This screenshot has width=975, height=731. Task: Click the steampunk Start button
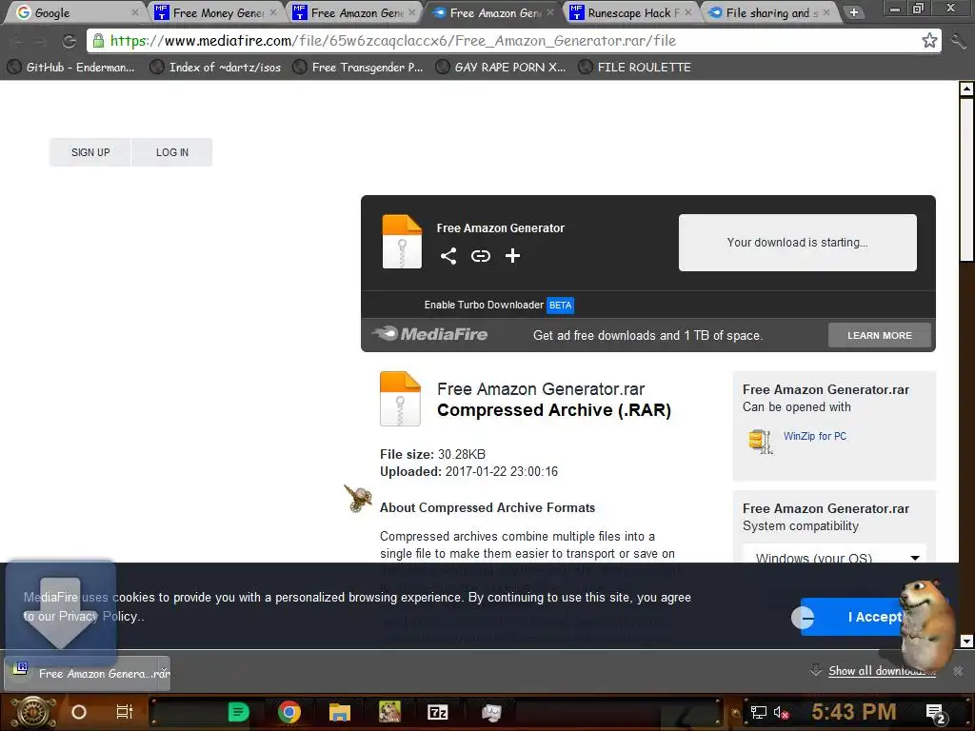coord(33,712)
